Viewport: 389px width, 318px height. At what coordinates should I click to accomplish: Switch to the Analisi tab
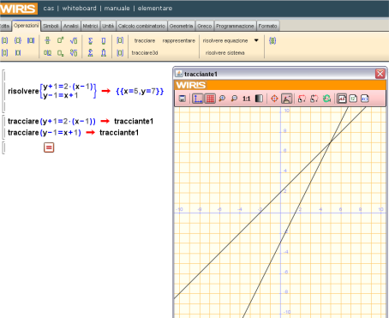tap(71, 26)
